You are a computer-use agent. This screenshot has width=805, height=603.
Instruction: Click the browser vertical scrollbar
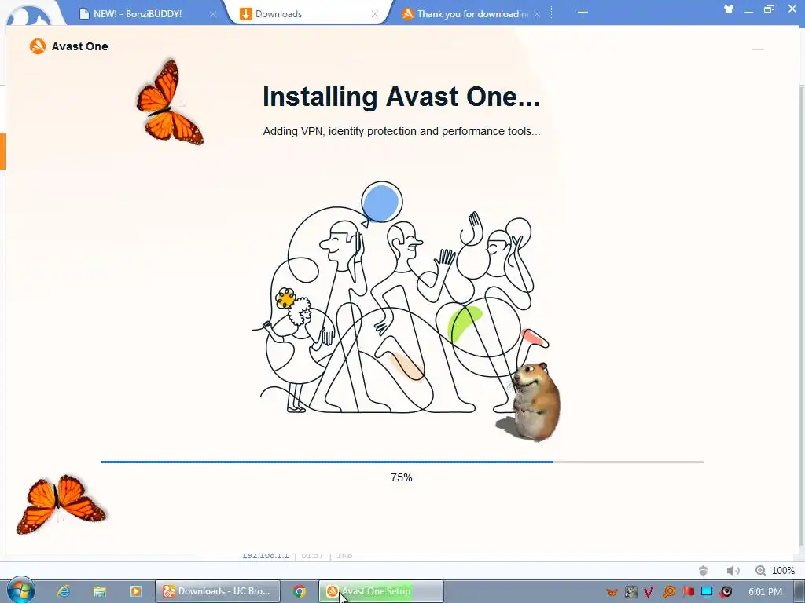802,316
